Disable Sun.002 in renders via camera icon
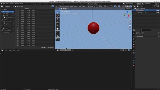This screenshot has height=90, width=160. point(158,12)
